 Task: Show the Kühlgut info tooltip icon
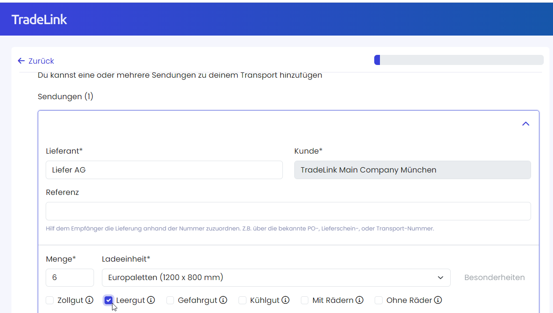click(286, 300)
